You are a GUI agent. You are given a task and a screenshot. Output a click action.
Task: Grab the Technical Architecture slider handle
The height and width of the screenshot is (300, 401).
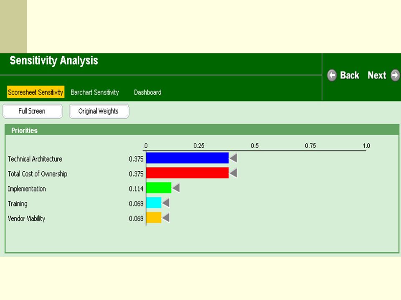click(x=233, y=158)
